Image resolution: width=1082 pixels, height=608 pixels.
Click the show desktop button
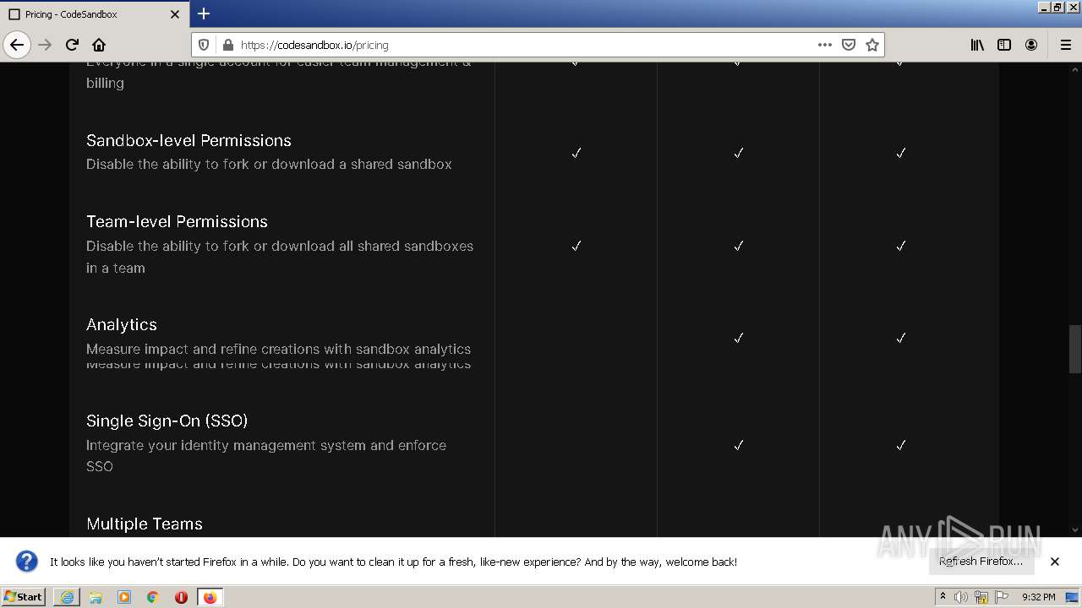[x=1073, y=597]
